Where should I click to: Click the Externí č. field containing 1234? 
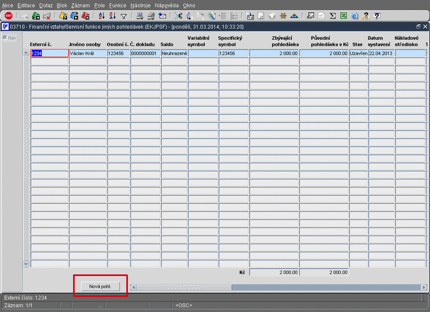coord(49,53)
